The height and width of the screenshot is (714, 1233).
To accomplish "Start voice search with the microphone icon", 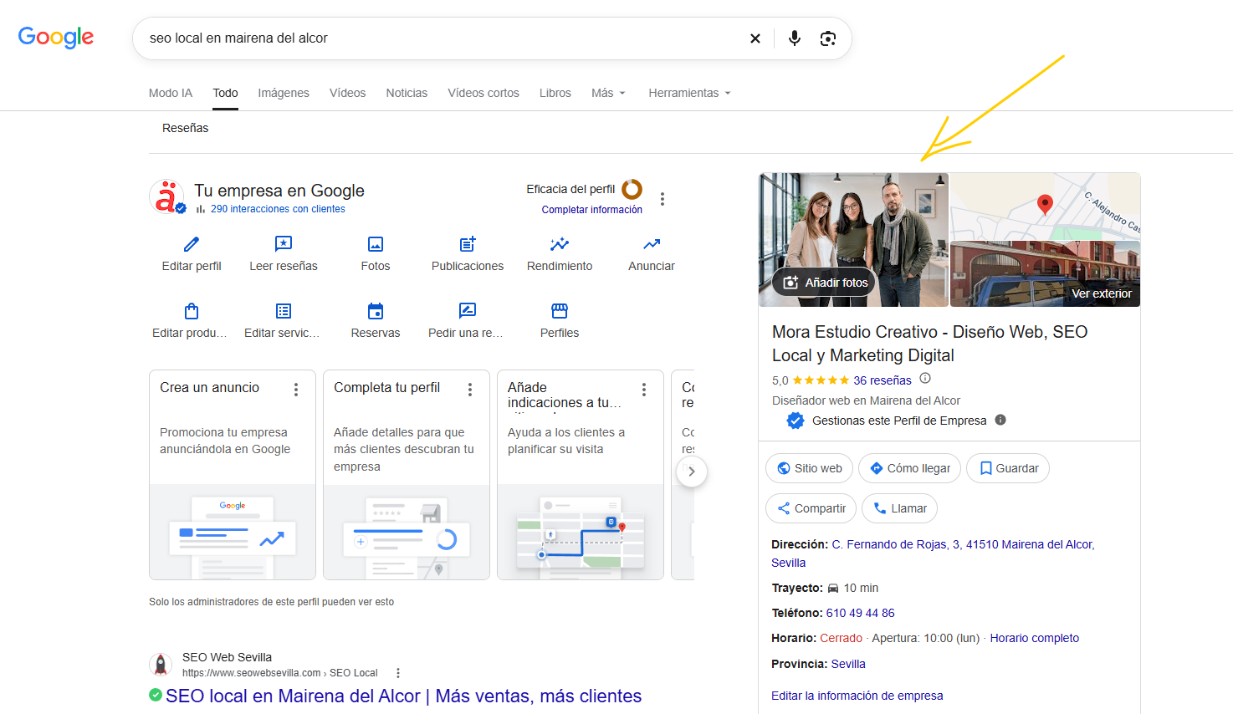I will (x=795, y=38).
